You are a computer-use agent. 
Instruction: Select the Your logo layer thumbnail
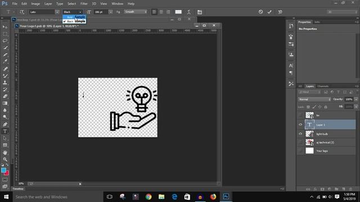coord(309,151)
